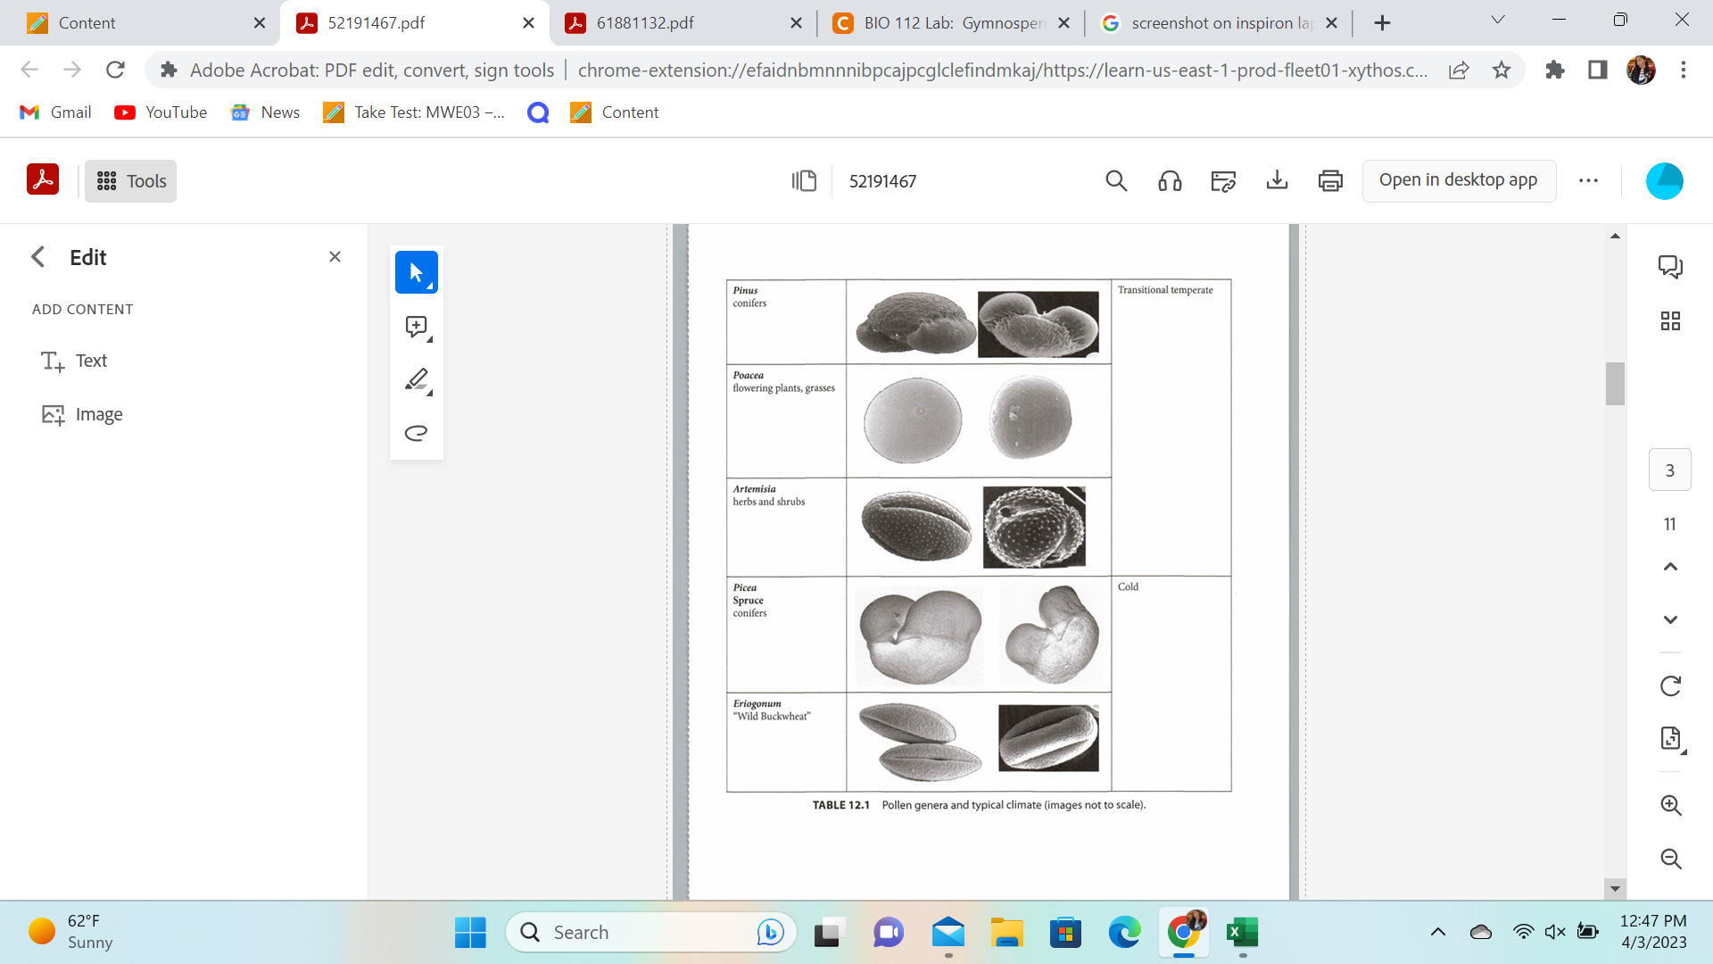This screenshot has width=1713, height=964.
Task: Open the read aloud headphones icon
Action: (x=1170, y=181)
